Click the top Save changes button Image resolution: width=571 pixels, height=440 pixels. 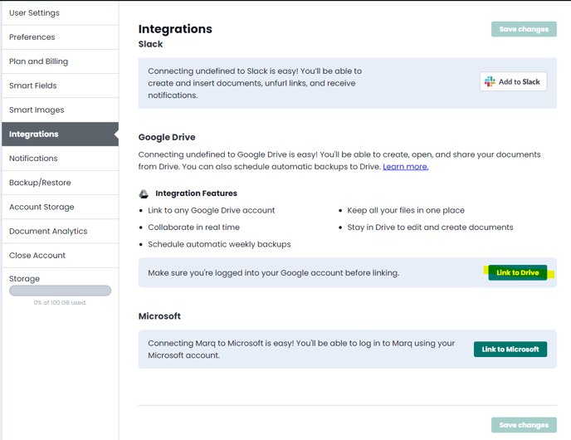[524, 29]
